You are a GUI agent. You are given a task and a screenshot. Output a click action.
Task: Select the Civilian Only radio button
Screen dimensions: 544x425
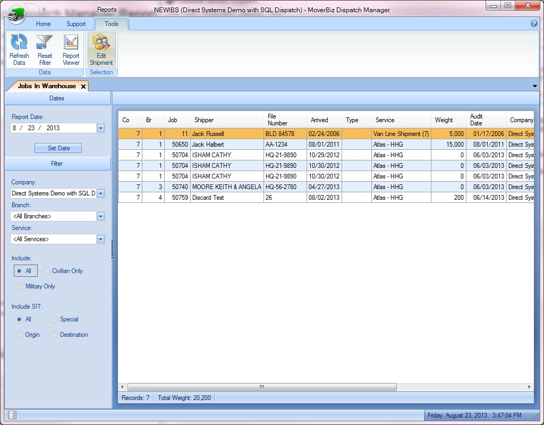pyautogui.click(x=46, y=271)
